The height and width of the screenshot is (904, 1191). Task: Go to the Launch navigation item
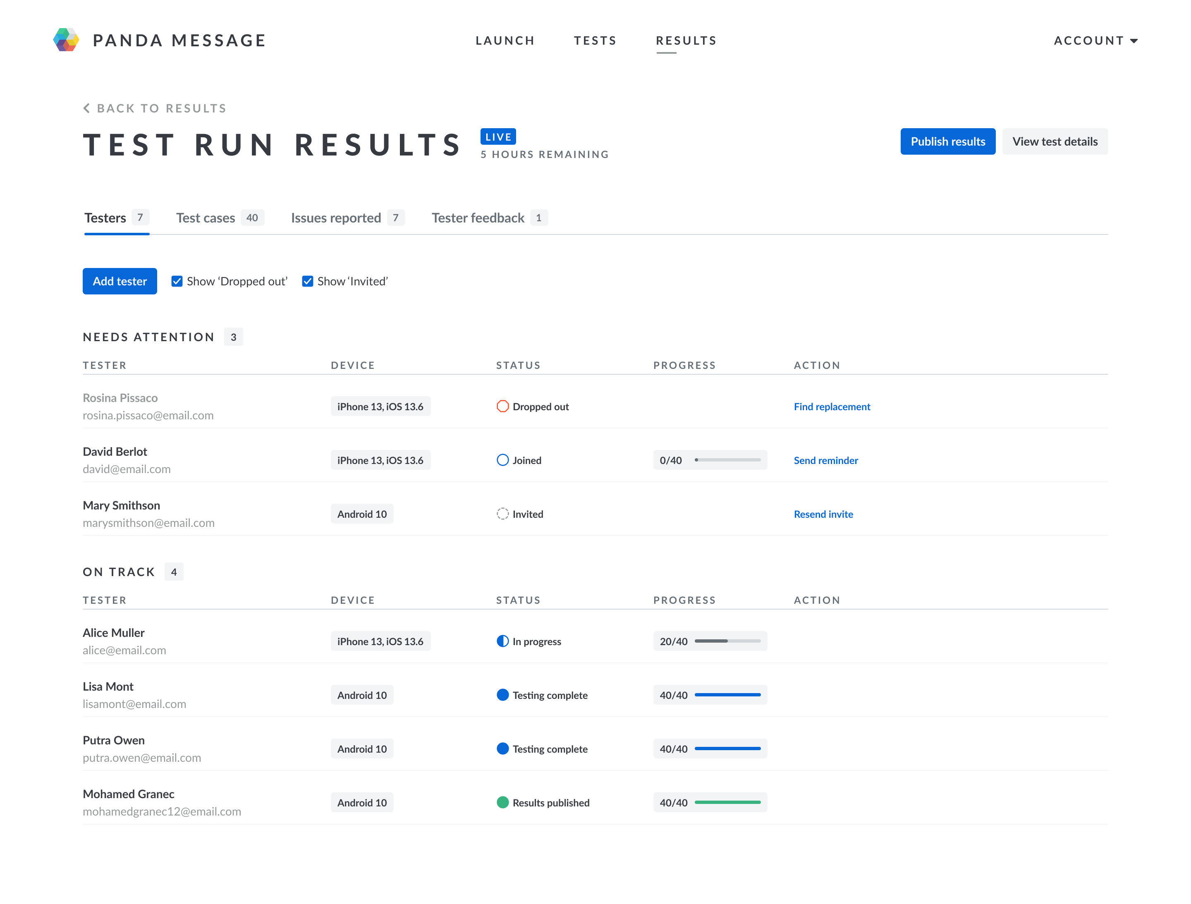click(505, 41)
